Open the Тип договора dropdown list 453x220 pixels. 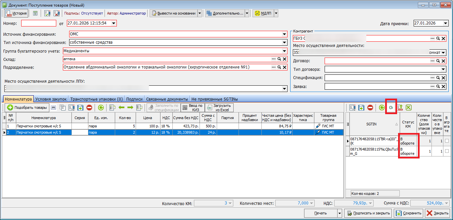coord(443,69)
